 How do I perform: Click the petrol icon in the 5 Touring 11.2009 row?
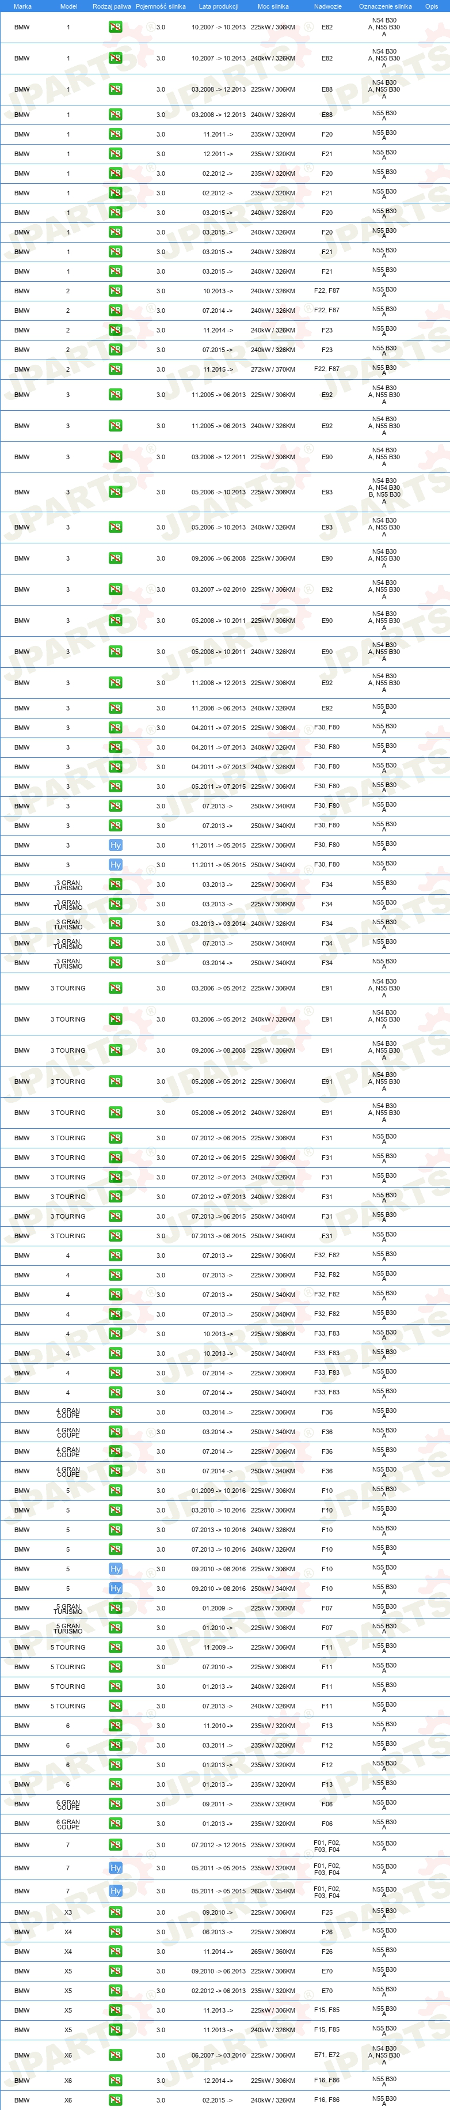pyautogui.click(x=115, y=1648)
